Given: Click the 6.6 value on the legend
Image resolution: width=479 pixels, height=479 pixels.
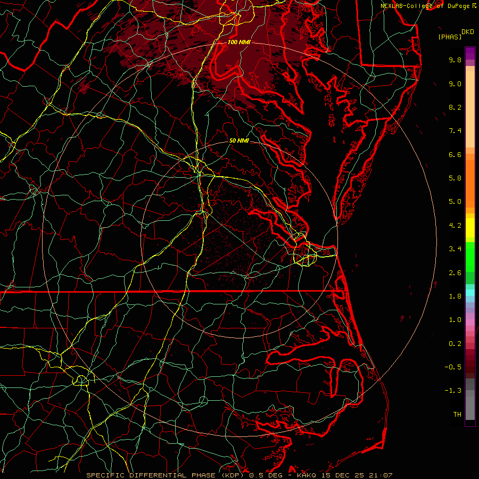Looking at the screenshot, I should (x=455, y=154).
